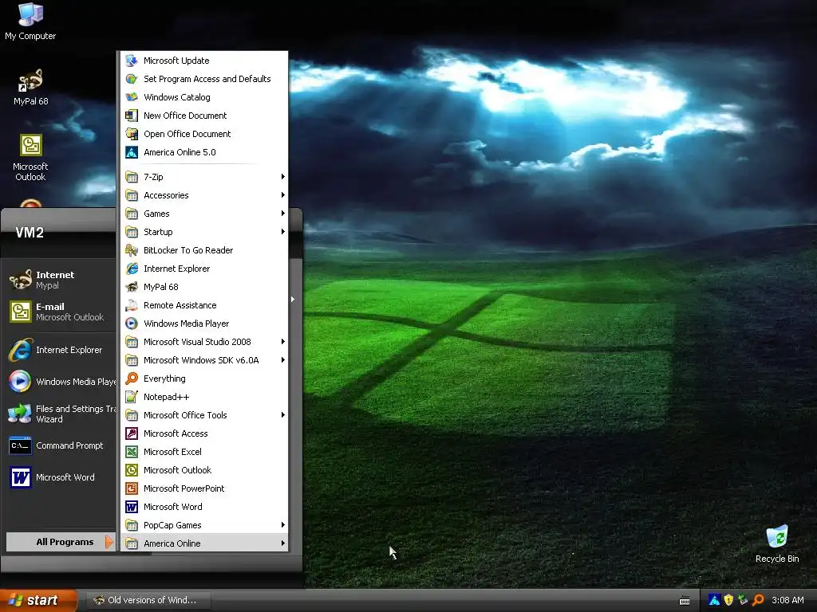Select the Recycle Bin icon on the desktop
The width and height of the screenshot is (817, 612).
pyautogui.click(x=777, y=544)
